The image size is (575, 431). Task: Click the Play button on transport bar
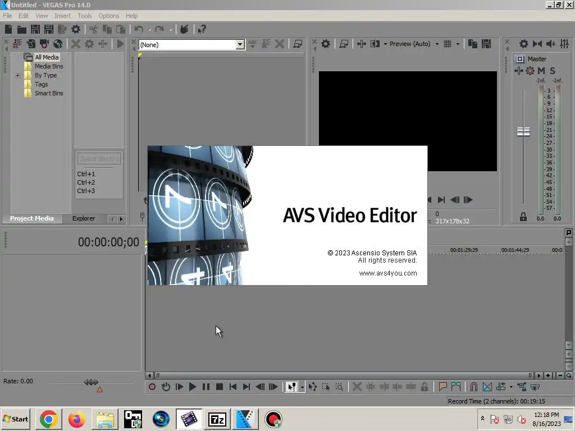pyautogui.click(x=192, y=387)
